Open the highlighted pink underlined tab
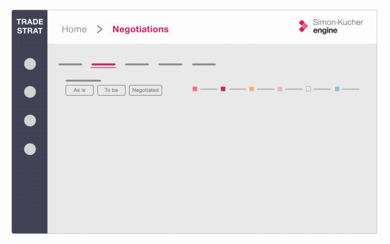Viewport: 390px width, 244px height. (x=103, y=65)
